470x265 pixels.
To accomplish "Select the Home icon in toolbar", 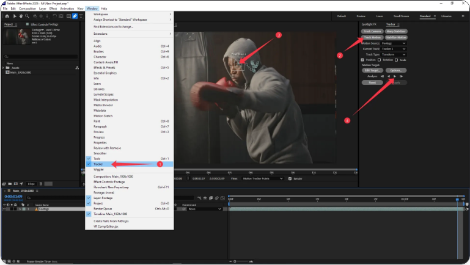I will [x=6, y=16].
